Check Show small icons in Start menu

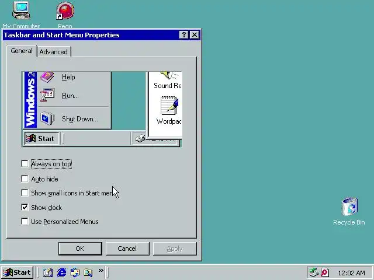pyautogui.click(x=25, y=193)
